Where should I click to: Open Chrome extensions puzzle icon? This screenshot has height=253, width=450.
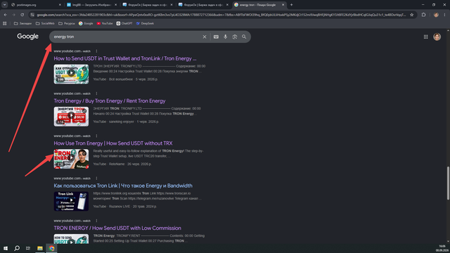tap(423, 15)
